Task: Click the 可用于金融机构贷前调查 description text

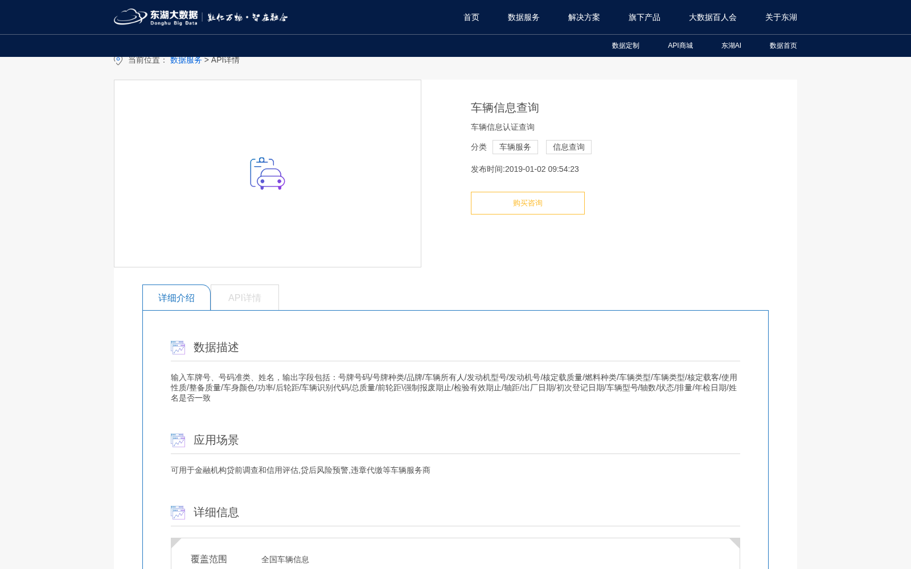Action: click(301, 470)
